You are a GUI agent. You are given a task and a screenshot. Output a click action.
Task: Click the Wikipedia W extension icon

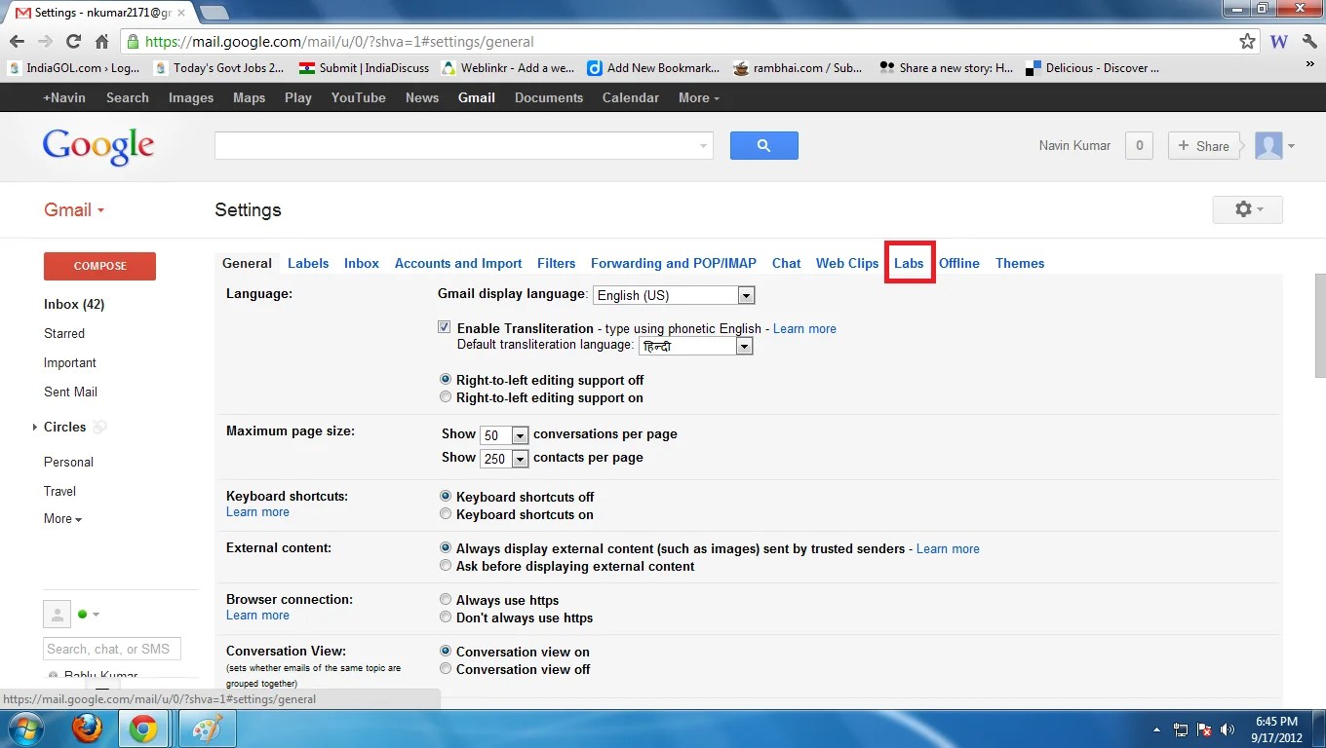point(1278,41)
